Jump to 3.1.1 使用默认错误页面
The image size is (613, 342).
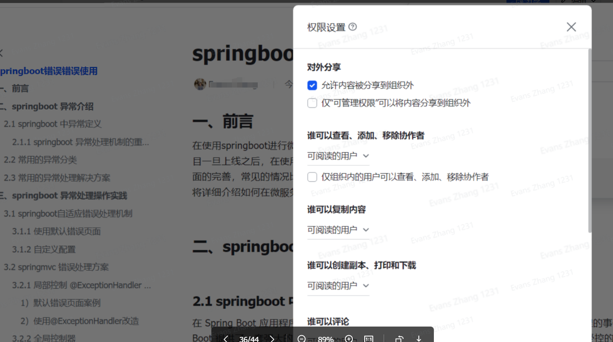coord(56,232)
